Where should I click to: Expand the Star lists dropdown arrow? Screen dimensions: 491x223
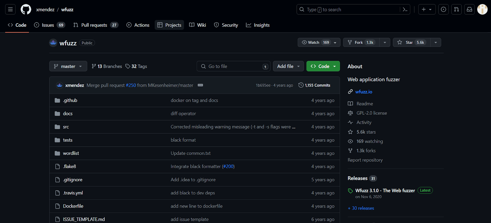click(436, 42)
